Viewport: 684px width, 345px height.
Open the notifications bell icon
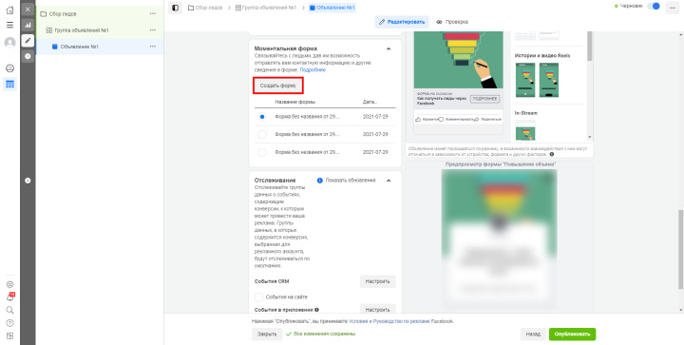tap(9, 297)
